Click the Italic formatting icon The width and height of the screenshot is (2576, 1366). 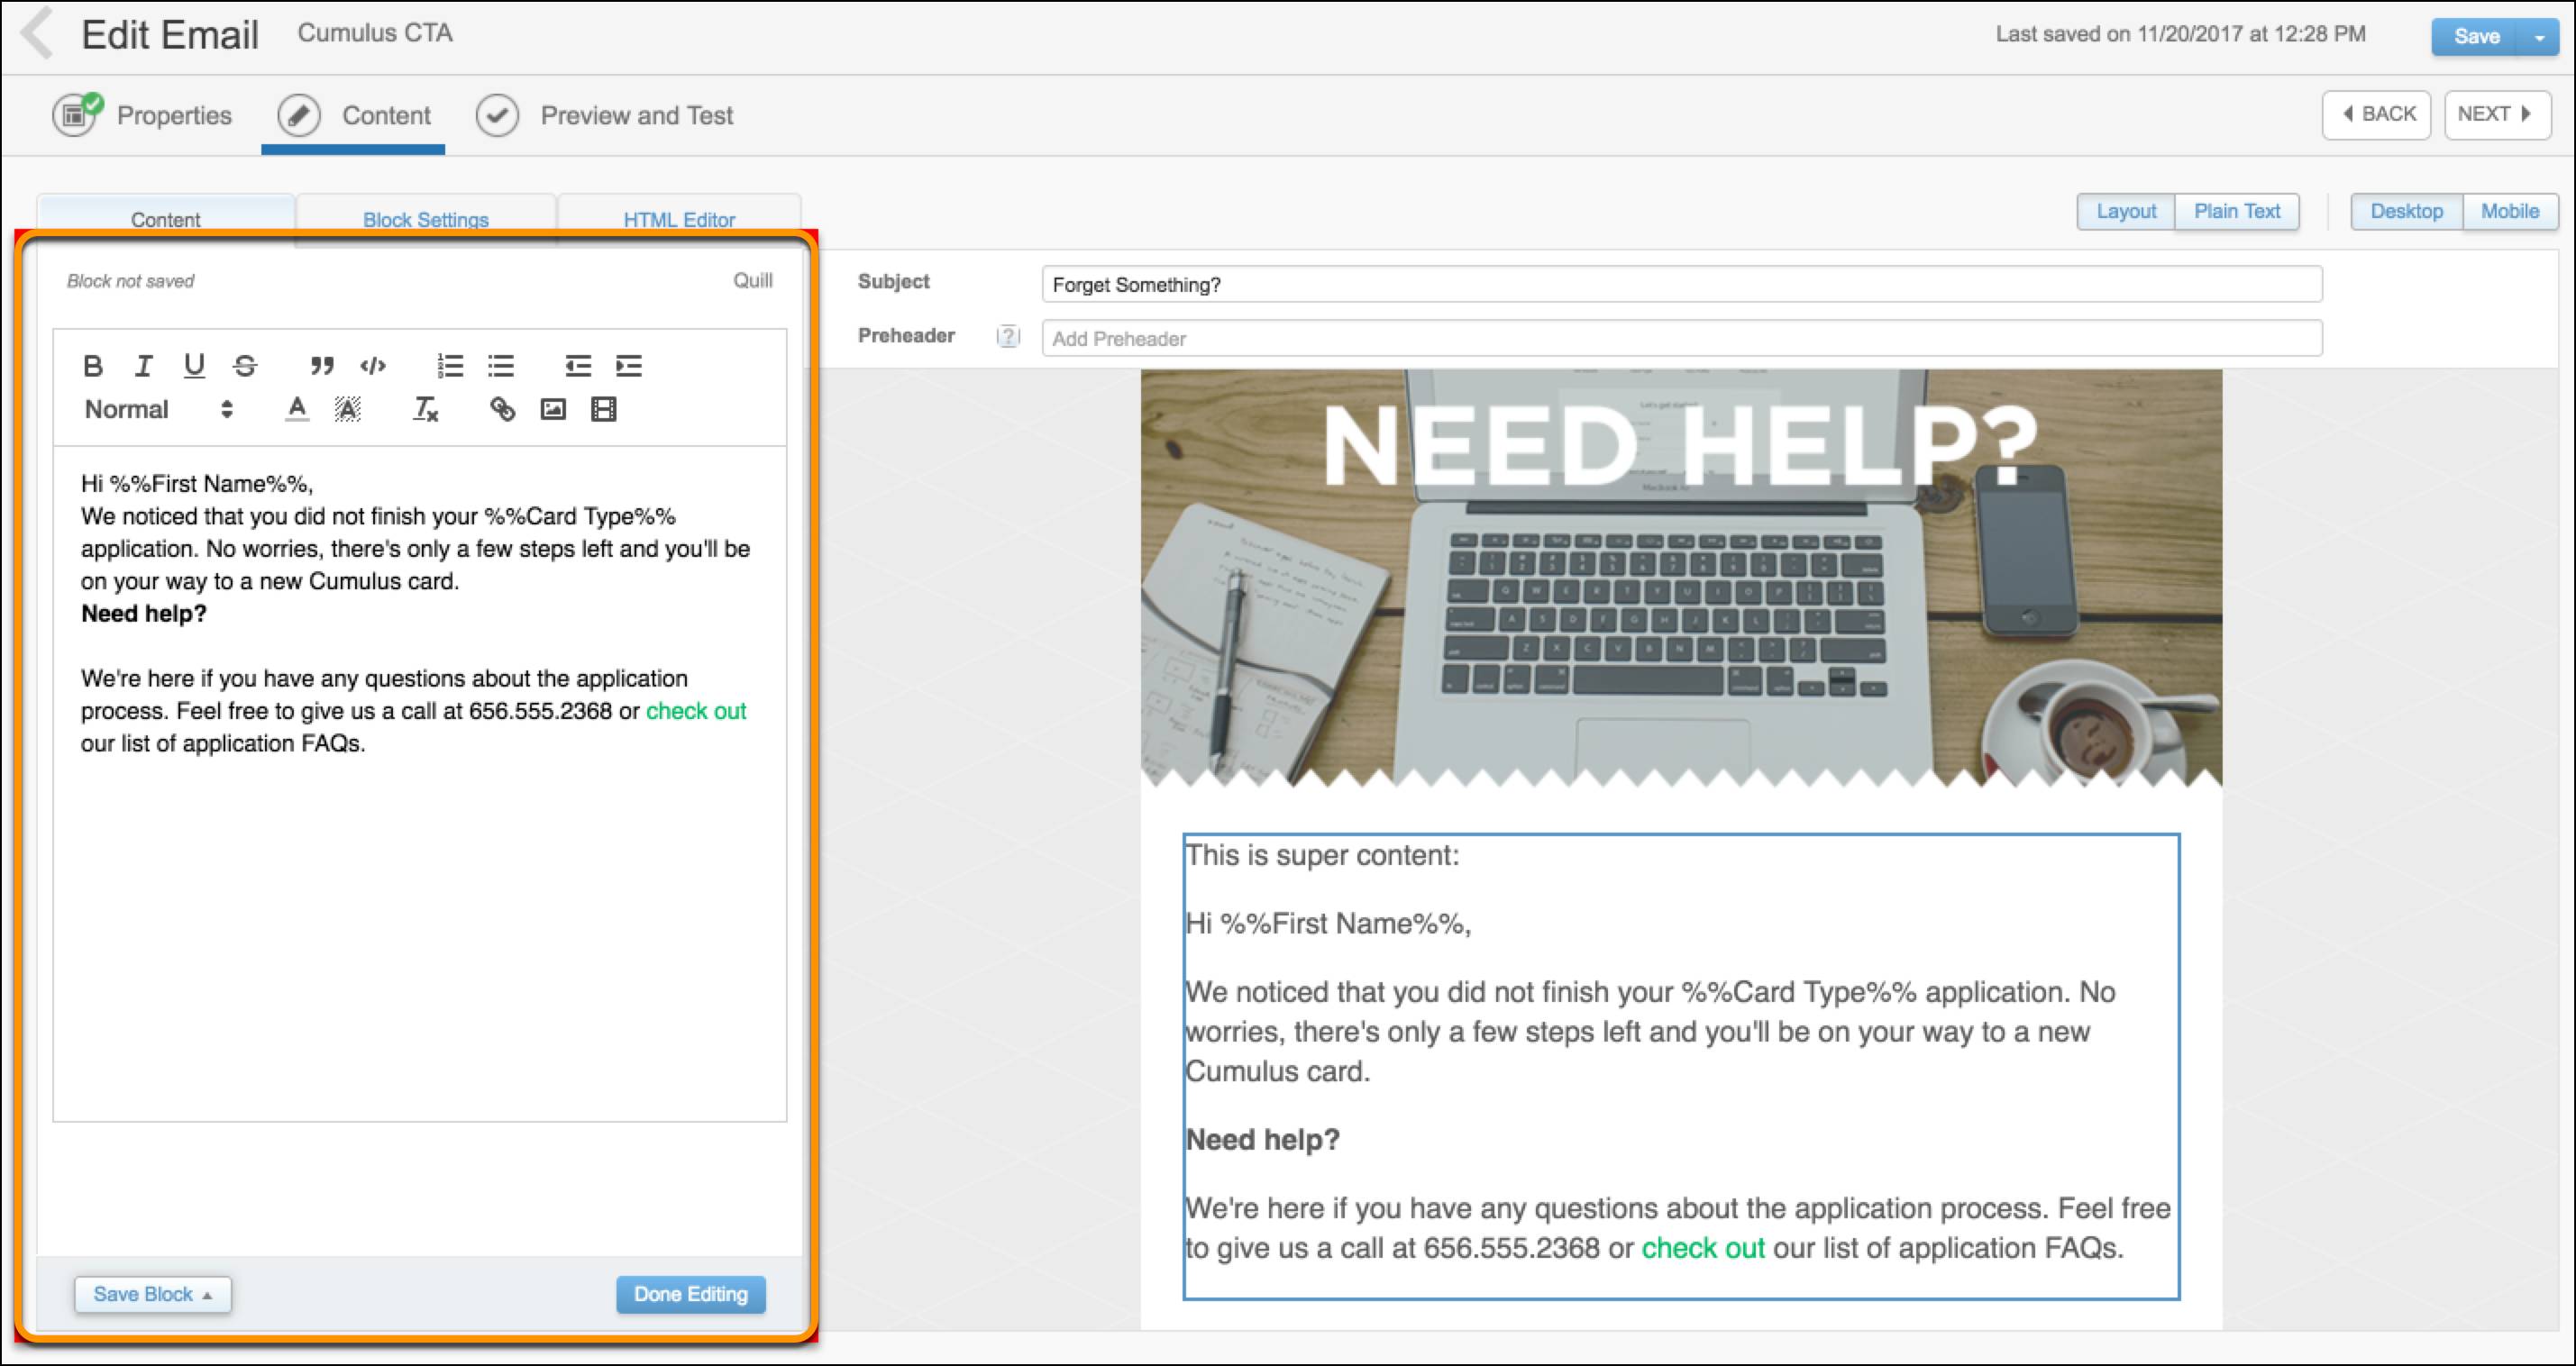click(x=145, y=363)
